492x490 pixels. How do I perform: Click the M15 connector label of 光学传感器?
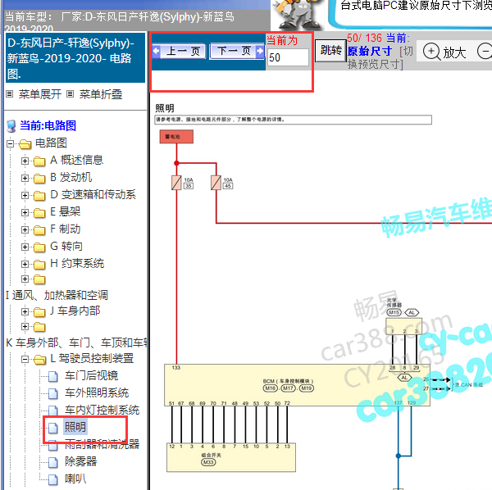point(394,312)
